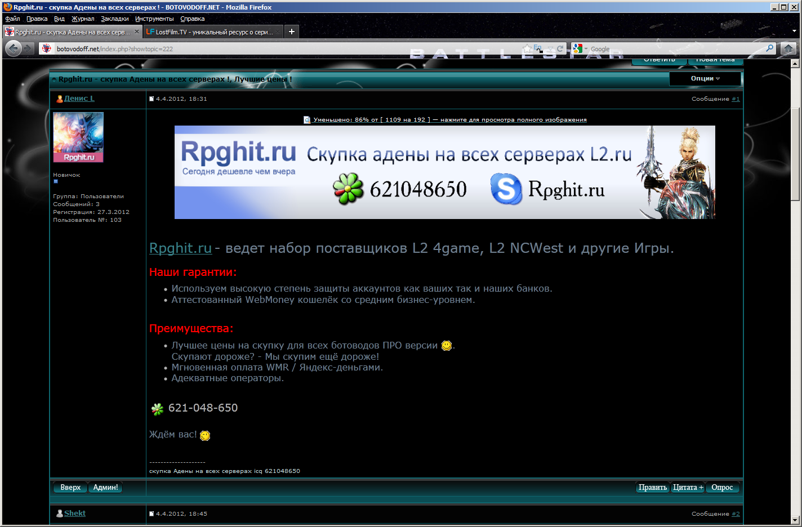
Task: Click the post icon before 4.4.2012, 18:31
Action: pyautogui.click(x=152, y=99)
